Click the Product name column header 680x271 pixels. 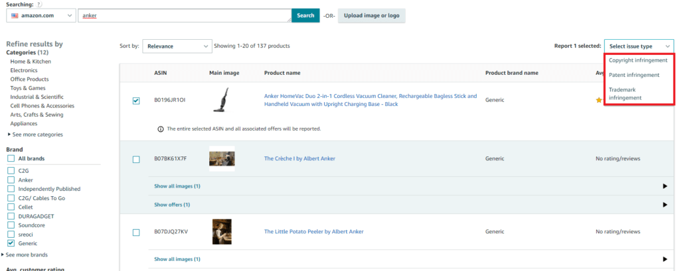[x=282, y=73]
